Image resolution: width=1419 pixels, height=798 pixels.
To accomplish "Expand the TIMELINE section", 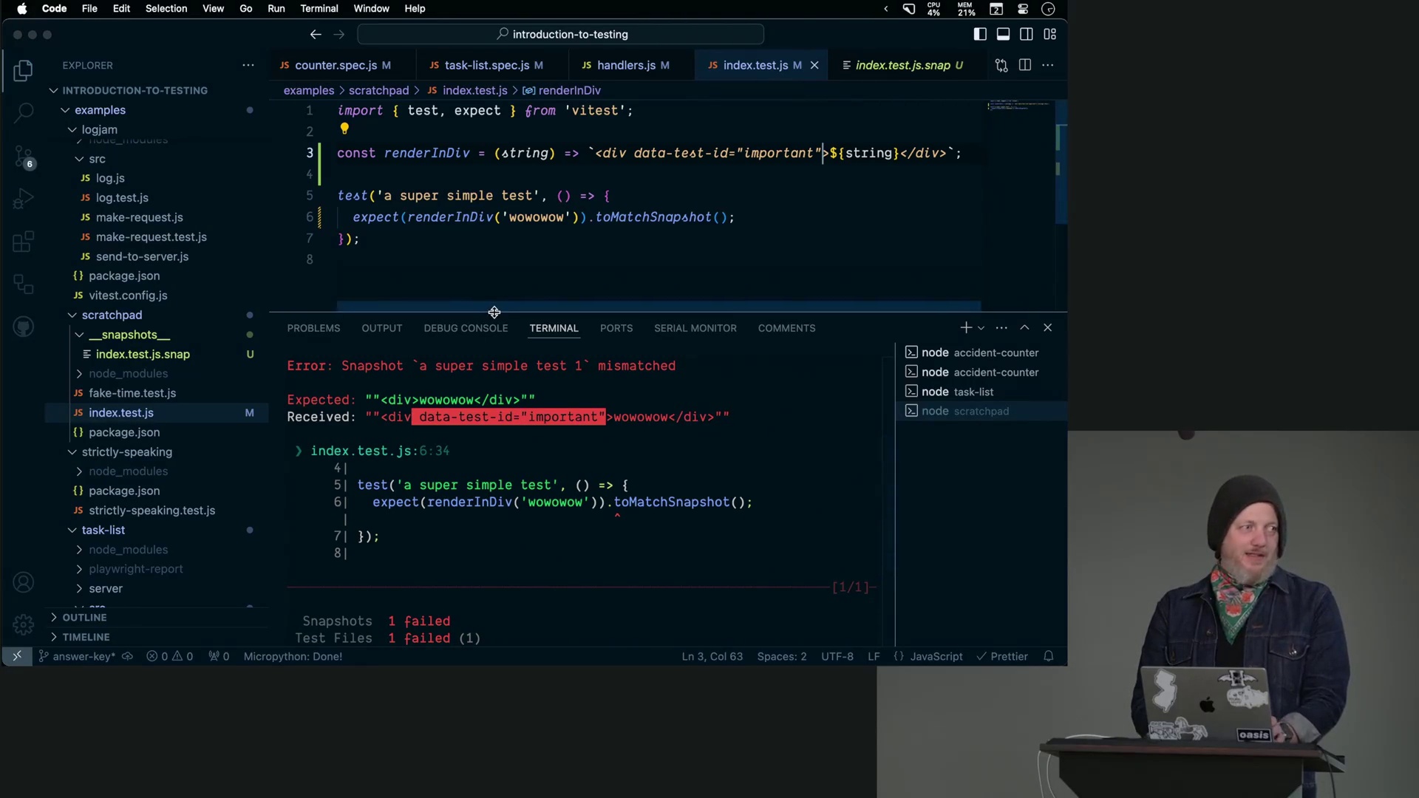I will [x=86, y=637].
